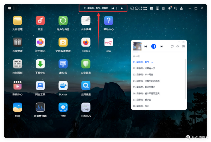The height and width of the screenshot is (142, 211).
Task: Open 任务管理器 task manager
Action: (x=40, y=107)
